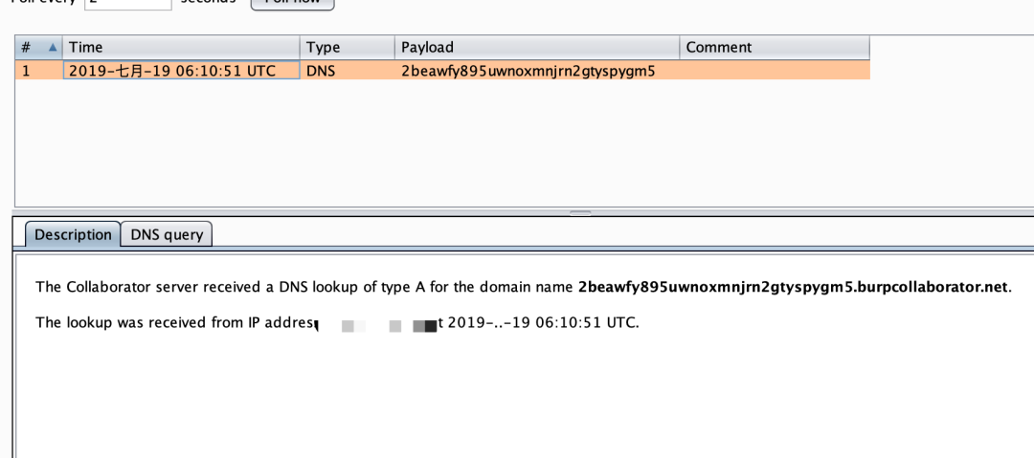Viewport: 1034px width, 458px height.
Task: Sort table by Payload column header
Action: point(536,47)
